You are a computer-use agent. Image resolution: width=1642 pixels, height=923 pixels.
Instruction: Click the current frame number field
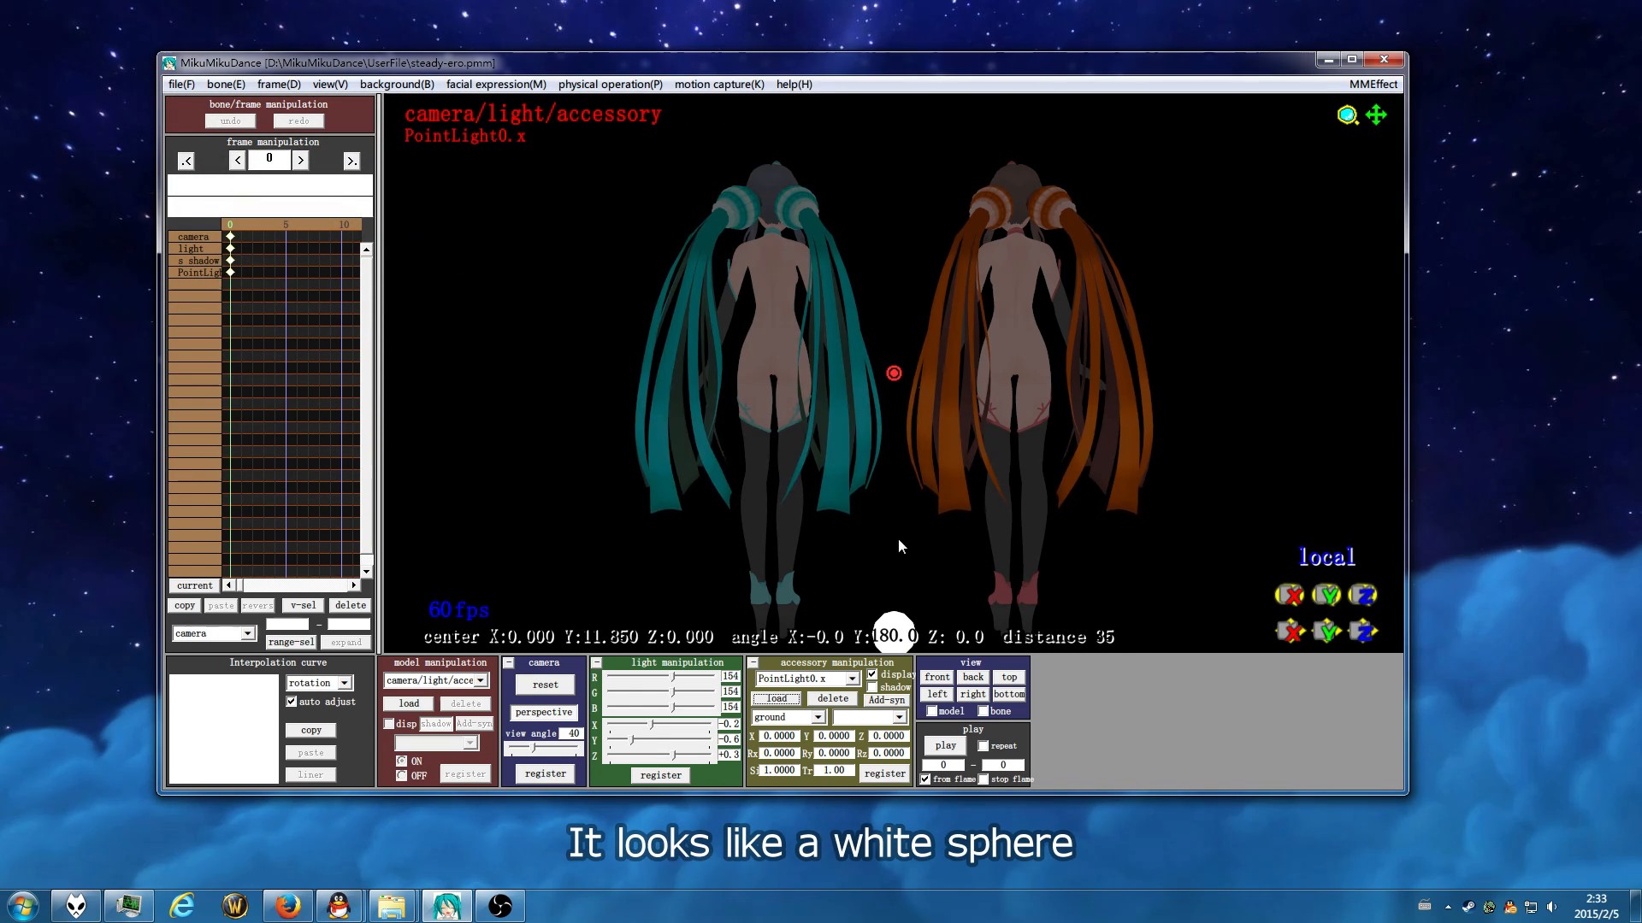[x=269, y=160]
